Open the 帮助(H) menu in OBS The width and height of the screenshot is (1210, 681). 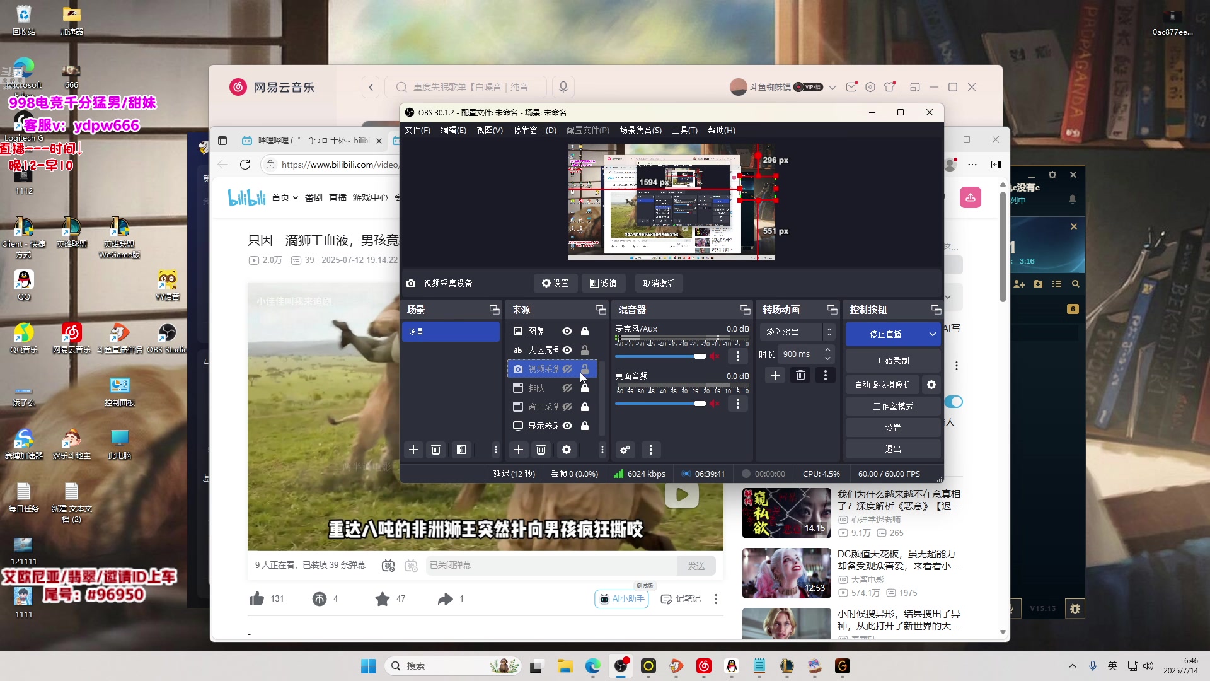(722, 130)
